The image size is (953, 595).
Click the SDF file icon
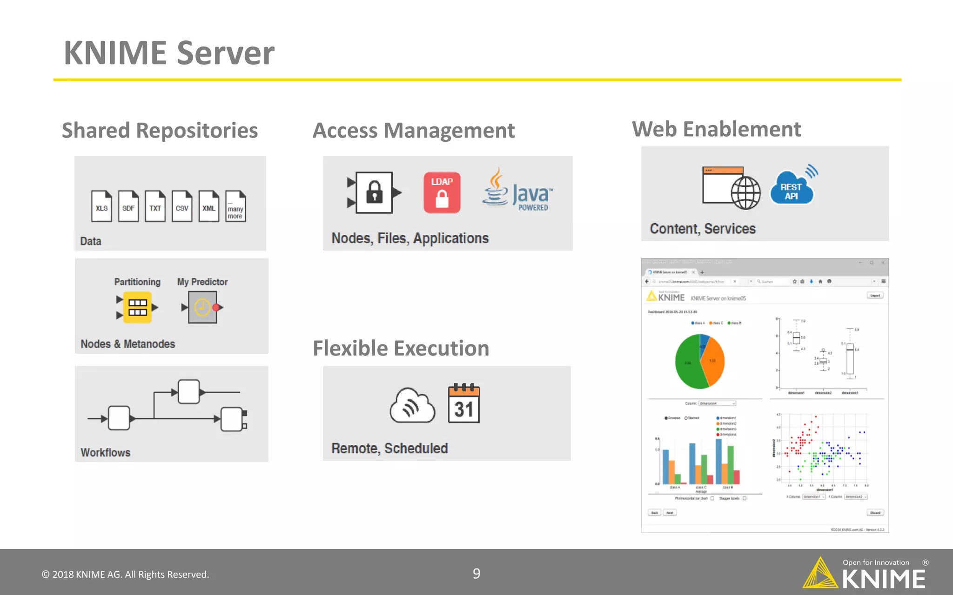pyautogui.click(x=128, y=206)
